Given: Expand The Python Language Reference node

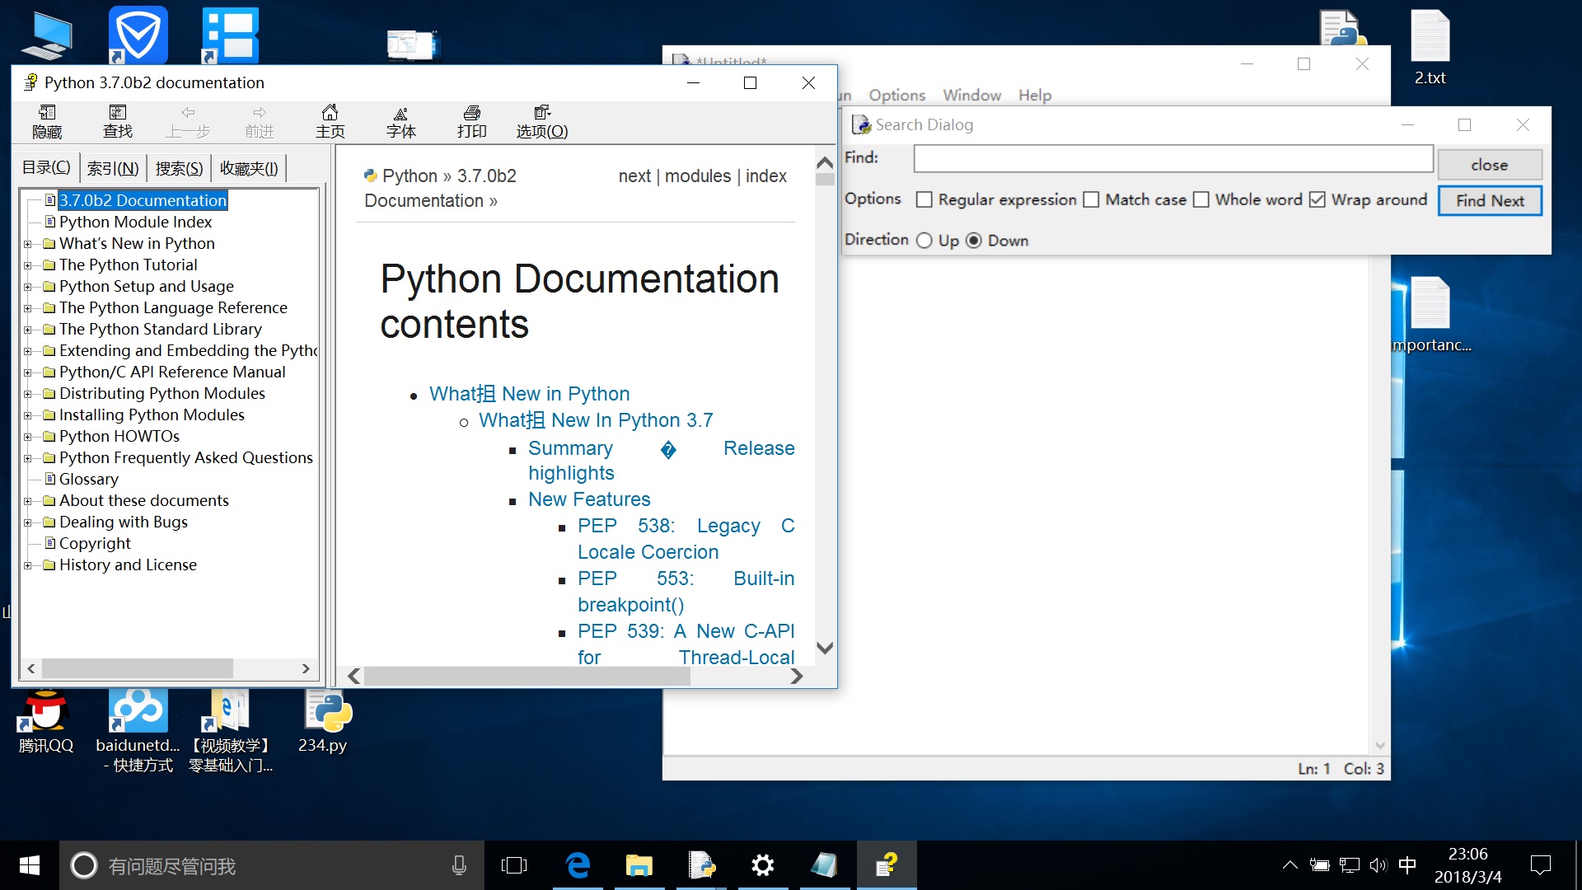Looking at the screenshot, I should [x=28, y=308].
